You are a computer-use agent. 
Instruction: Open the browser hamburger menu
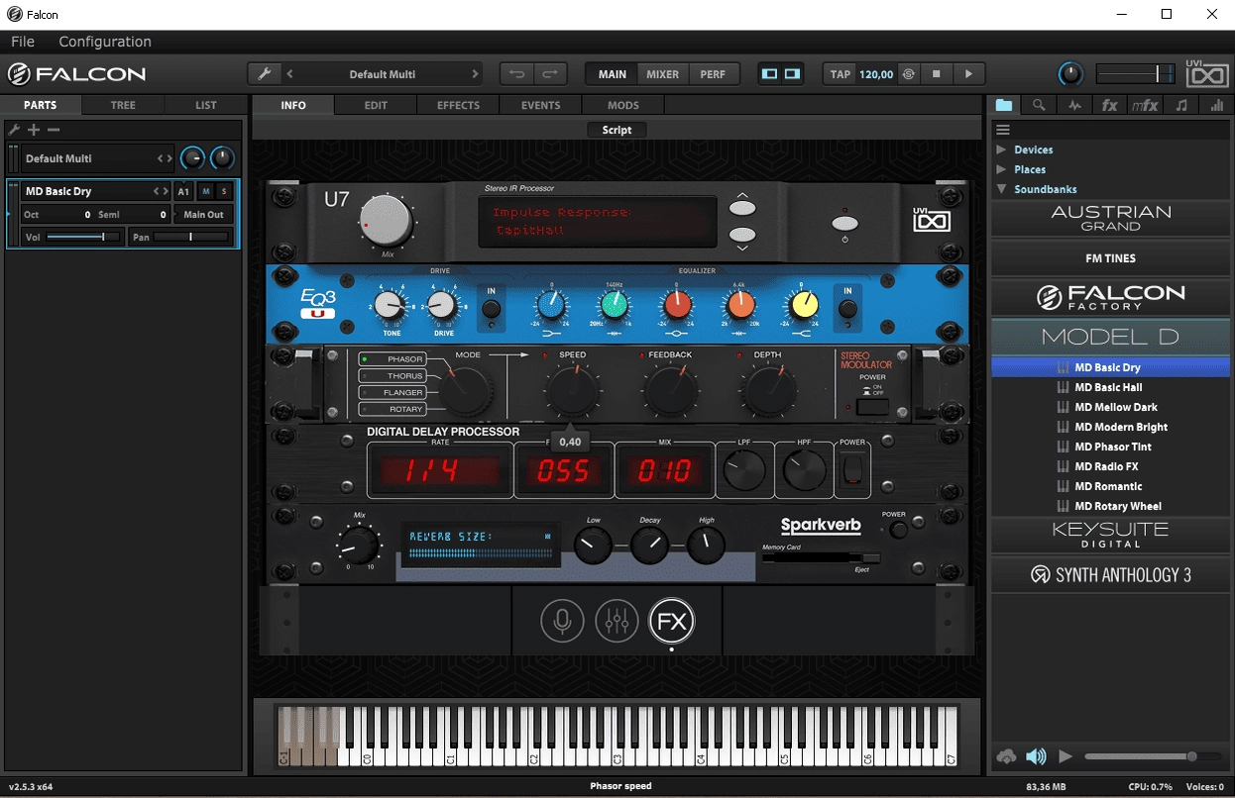(1003, 130)
